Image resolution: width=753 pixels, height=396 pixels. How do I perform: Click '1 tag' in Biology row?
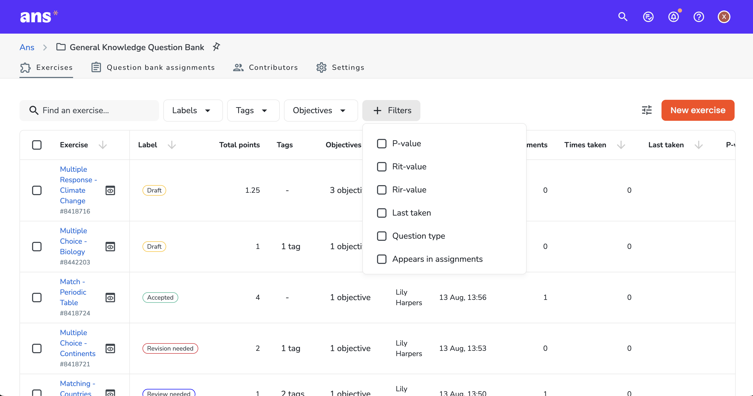point(291,247)
